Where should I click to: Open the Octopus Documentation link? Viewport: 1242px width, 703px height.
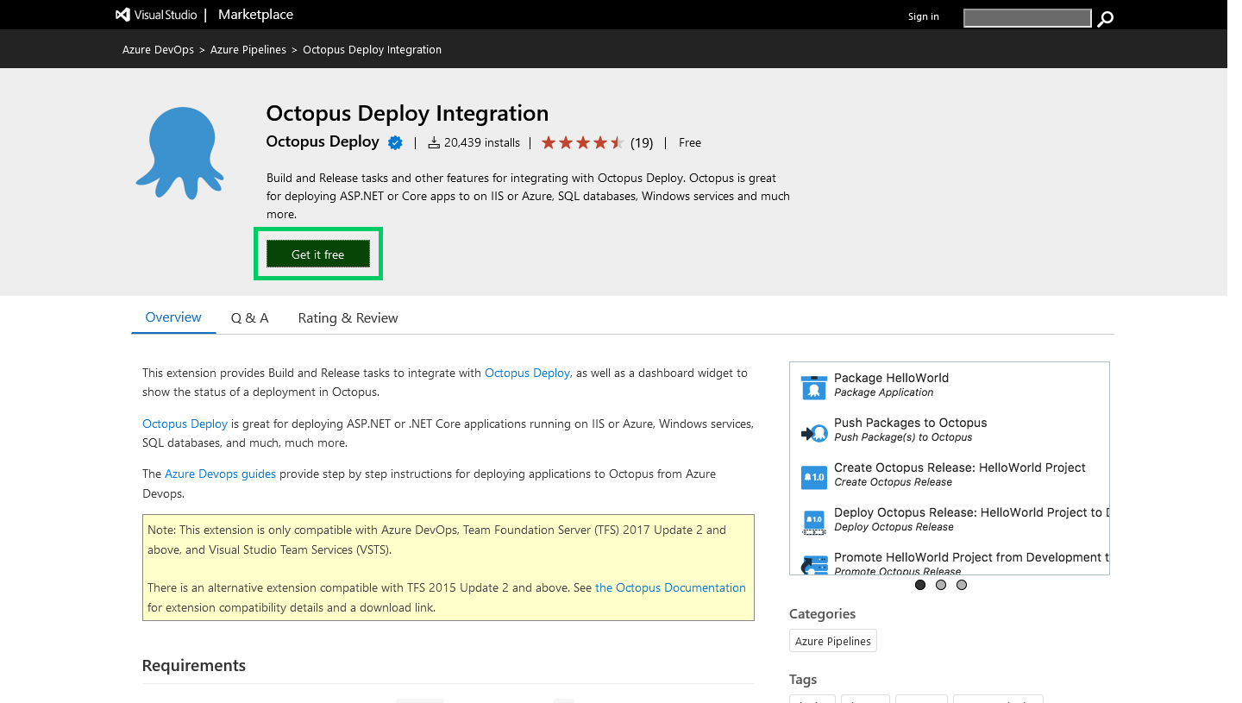click(x=670, y=588)
